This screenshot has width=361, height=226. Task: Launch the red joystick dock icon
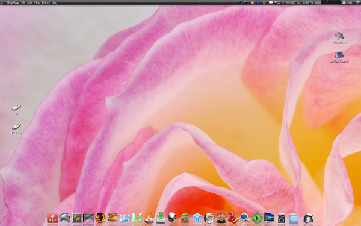(x=233, y=218)
